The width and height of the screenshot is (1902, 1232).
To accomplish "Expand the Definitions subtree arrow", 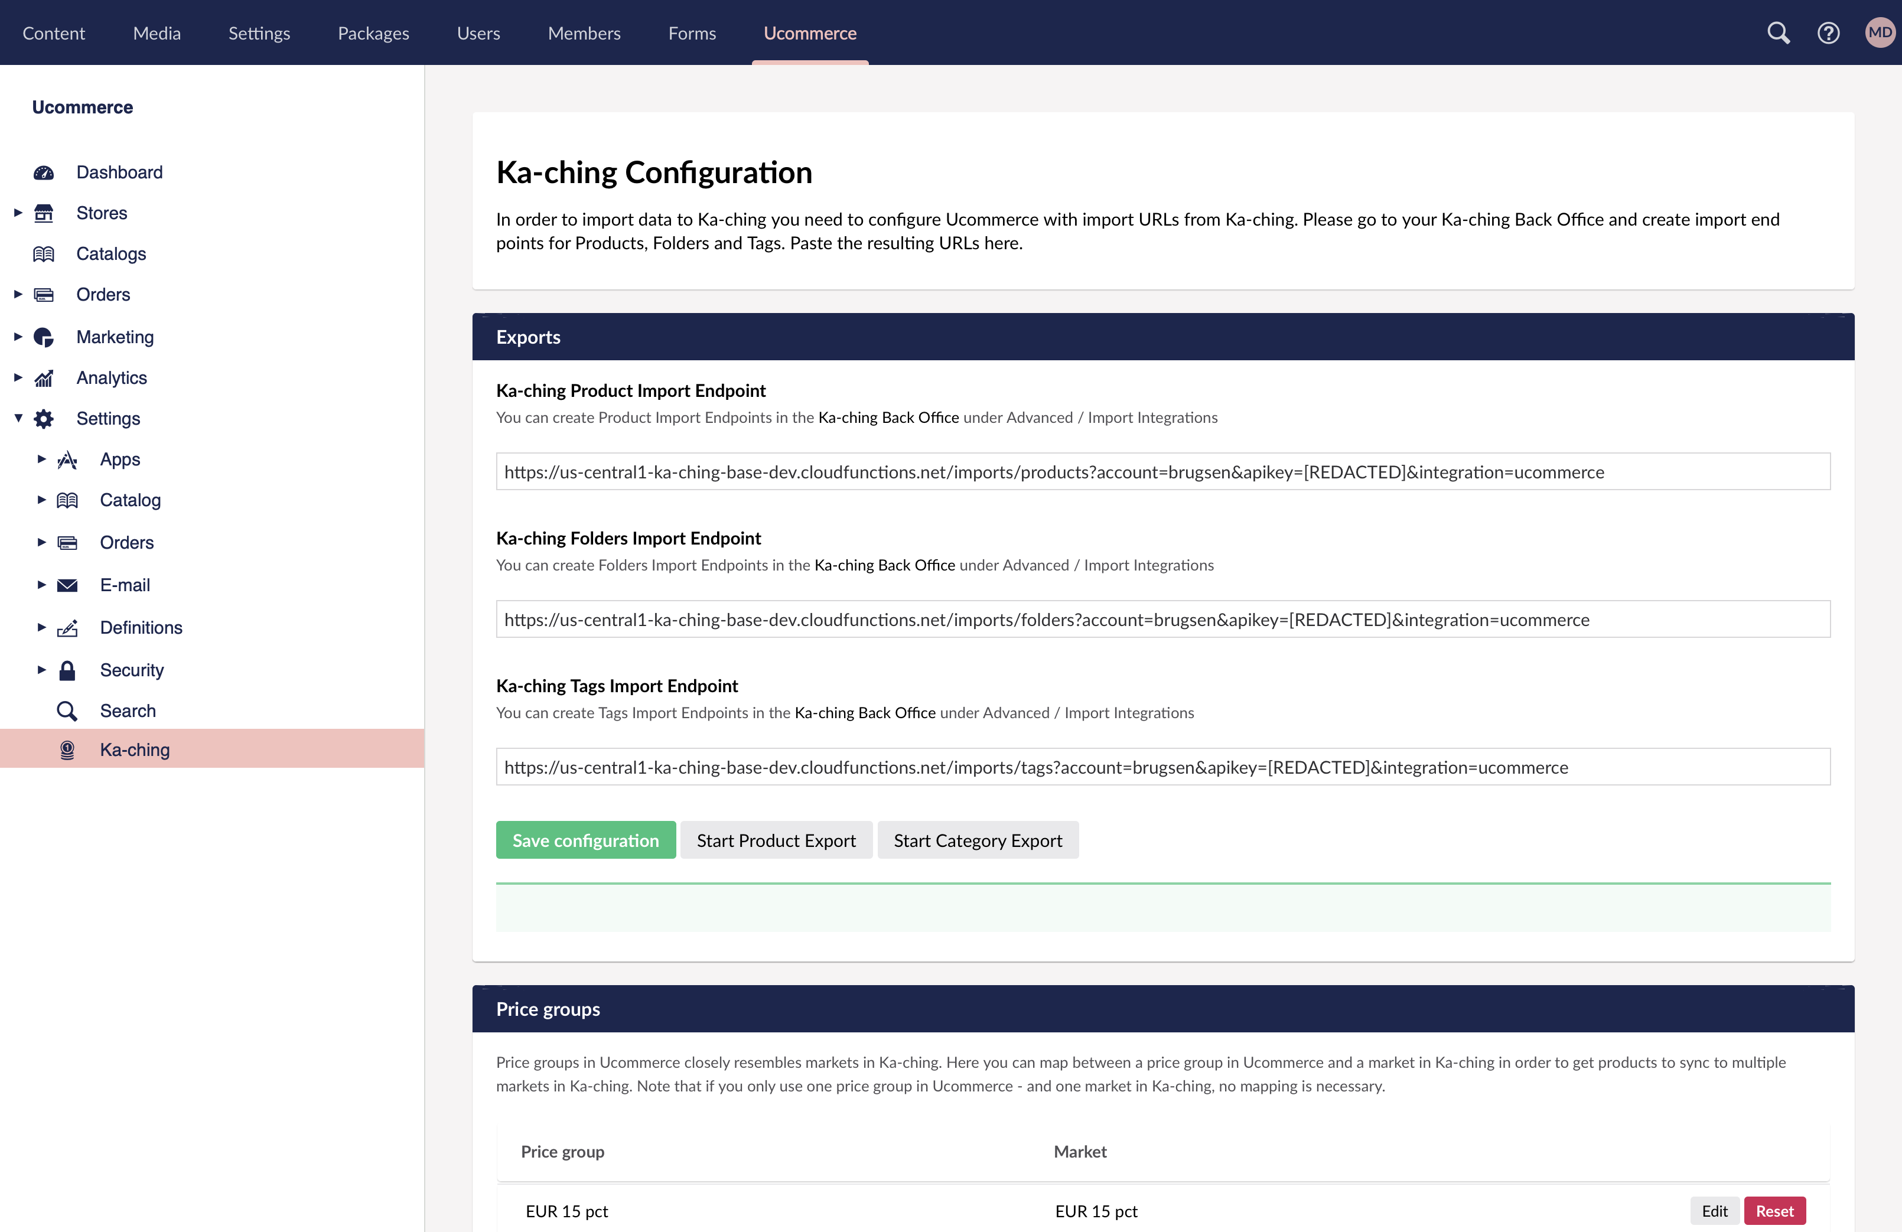I will pyautogui.click(x=41, y=627).
